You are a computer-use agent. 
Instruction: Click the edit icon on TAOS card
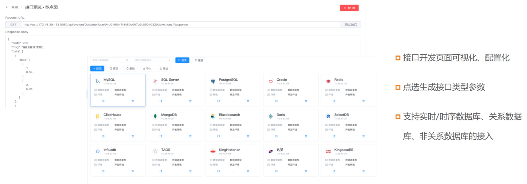click(x=161, y=171)
